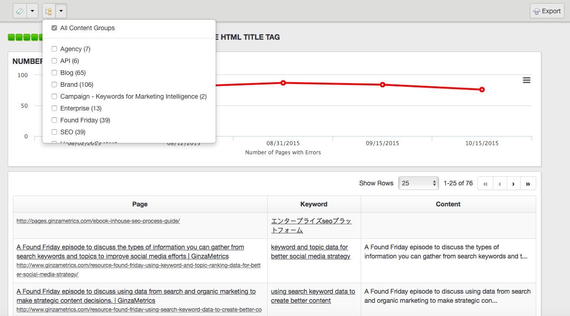Image resolution: width=570 pixels, height=316 pixels.
Task: Check the Brand (106) content group
Action: (54, 84)
